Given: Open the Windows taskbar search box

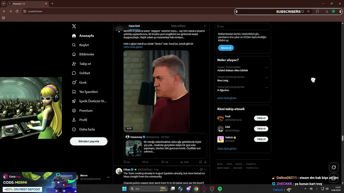Looking at the screenshot, I should (x=149, y=189).
